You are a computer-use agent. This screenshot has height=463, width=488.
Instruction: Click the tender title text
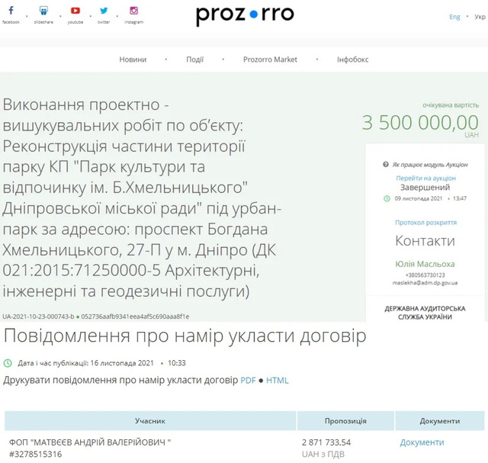pyautogui.click(x=142, y=198)
